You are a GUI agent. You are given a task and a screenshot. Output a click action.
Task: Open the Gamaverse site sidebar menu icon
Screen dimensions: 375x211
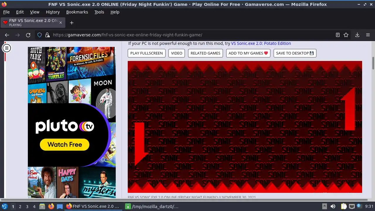click(x=6, y=48)
